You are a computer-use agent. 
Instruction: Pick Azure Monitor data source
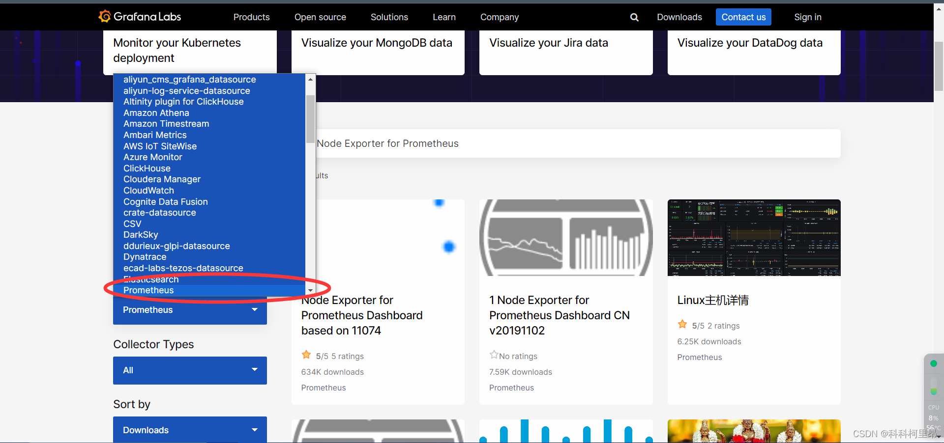point(209,157)
